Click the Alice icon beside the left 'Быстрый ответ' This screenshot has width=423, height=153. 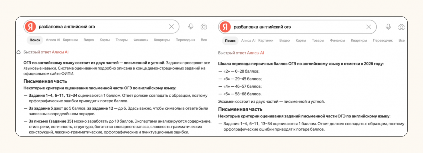(x=19, y=52)
